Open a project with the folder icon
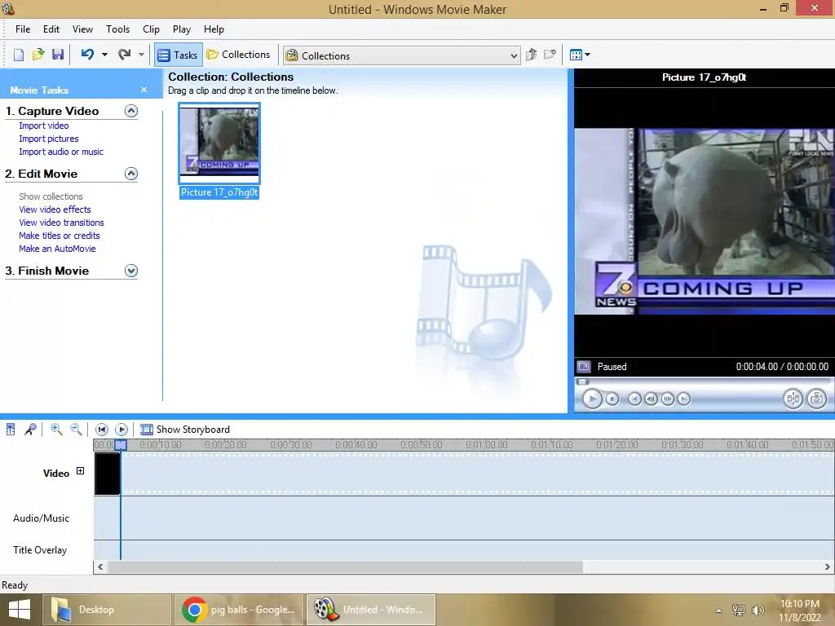The height and width of the screenshot is (626, 835). click(38, 55)
